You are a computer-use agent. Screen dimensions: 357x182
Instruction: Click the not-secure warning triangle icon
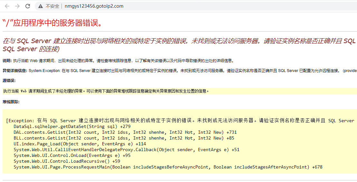[x=41, y=6]
